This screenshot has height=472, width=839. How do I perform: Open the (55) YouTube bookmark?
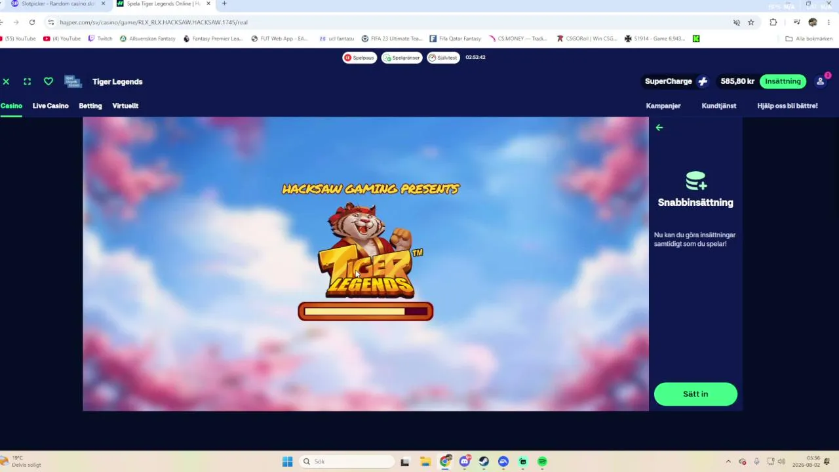(19, 39)
